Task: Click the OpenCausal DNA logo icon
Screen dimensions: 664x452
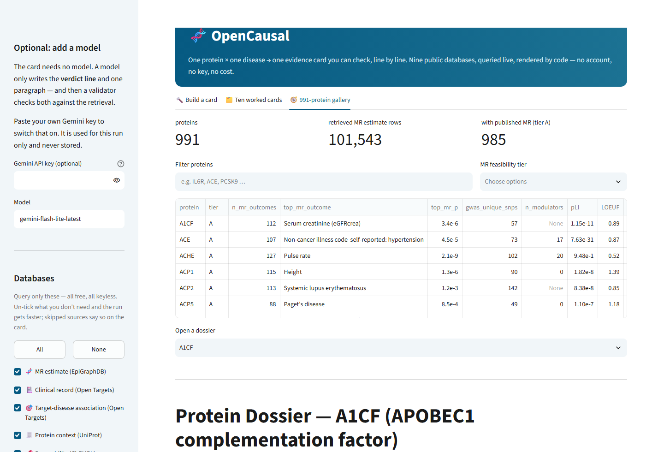Action: click(198, 36)
